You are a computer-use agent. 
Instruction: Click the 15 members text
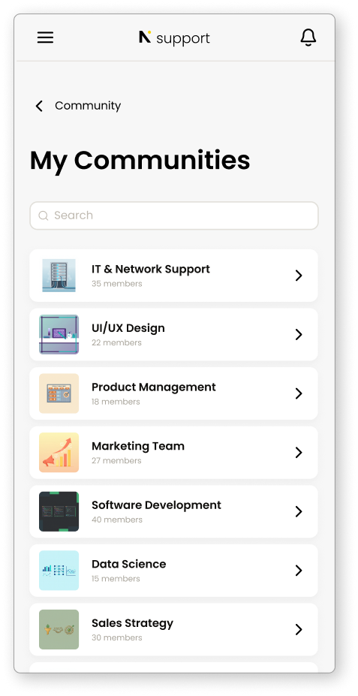click(x=116, y=579)
